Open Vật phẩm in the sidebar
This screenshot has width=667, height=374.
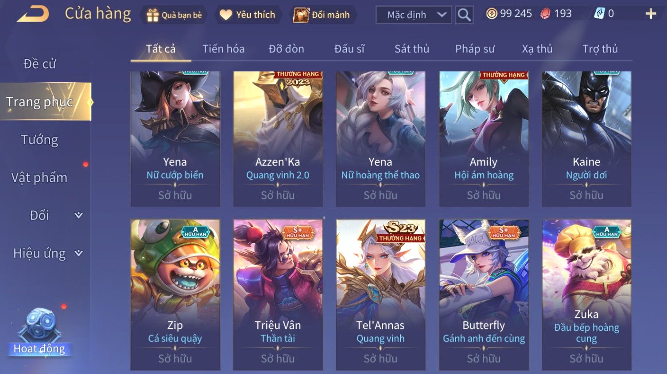click(39, 178)
